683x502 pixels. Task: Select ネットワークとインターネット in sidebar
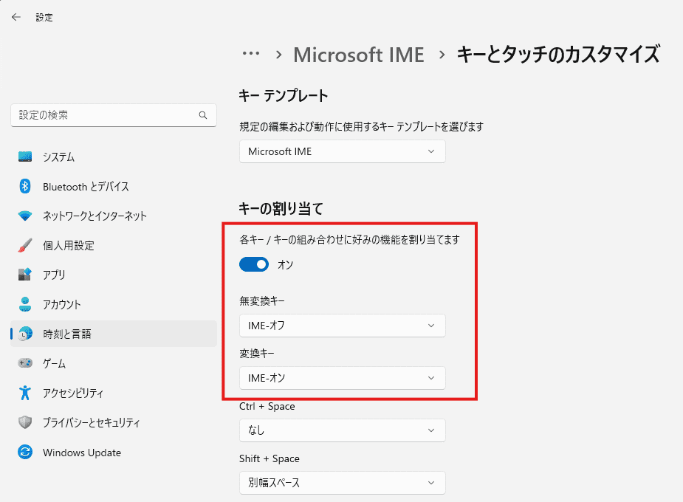click(x=114, y=216)
